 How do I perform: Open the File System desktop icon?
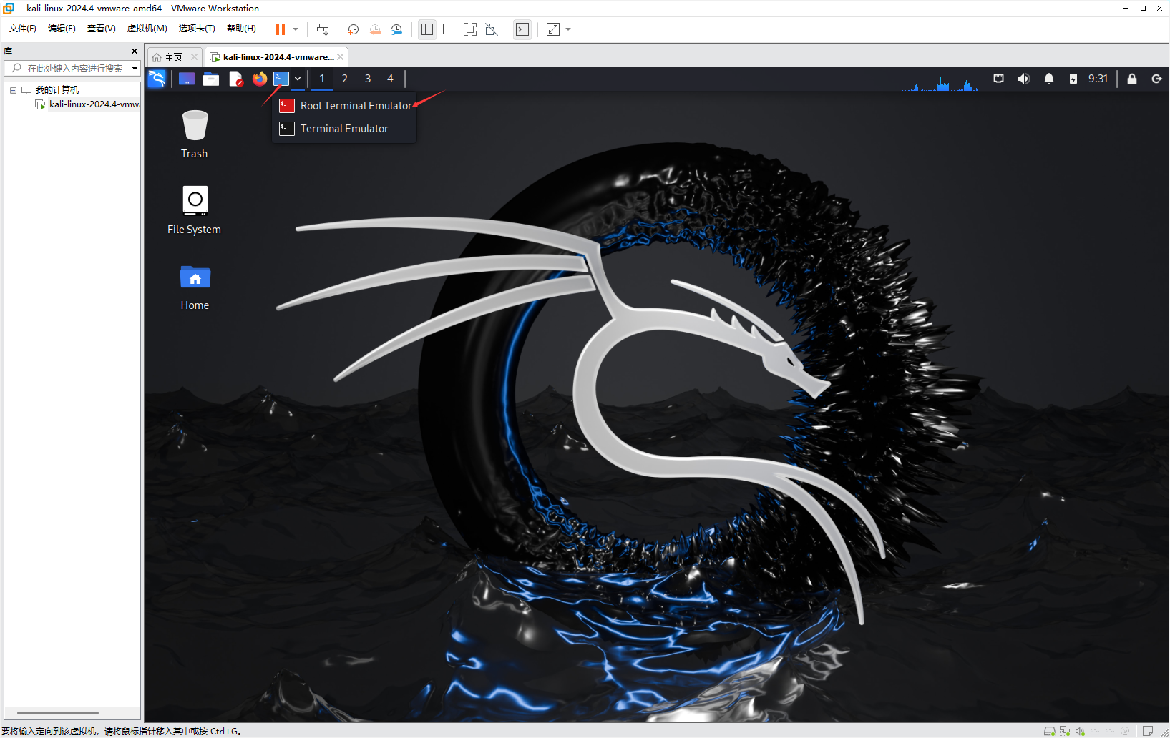point(195,210)
